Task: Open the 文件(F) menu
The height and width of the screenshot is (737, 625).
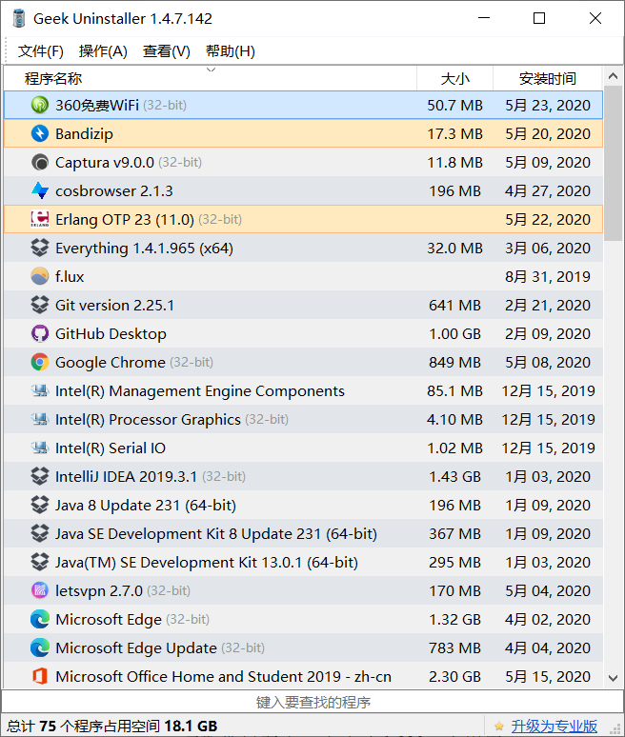Action: [x=40, y=50]
